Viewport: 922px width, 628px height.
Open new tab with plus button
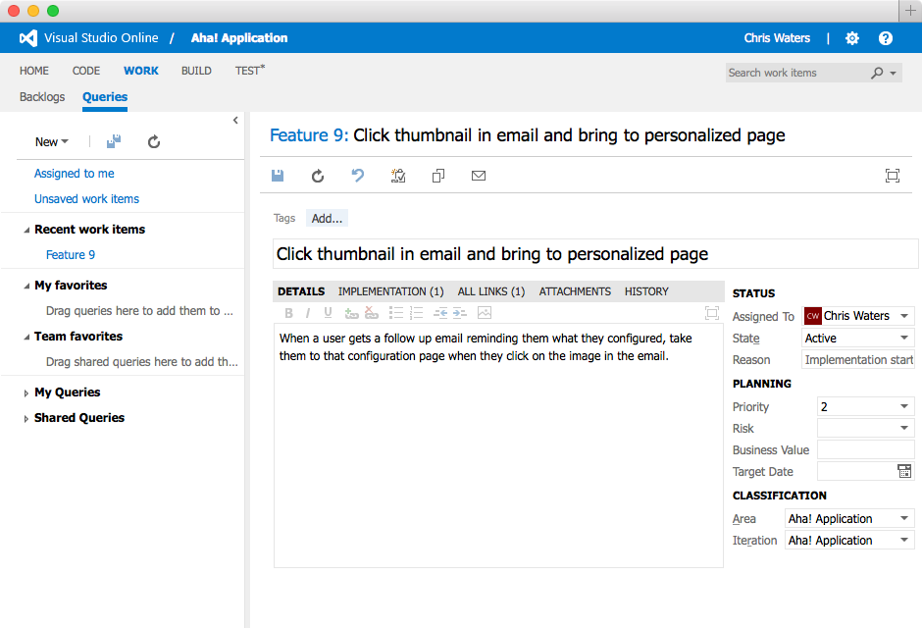coord(910,11)
